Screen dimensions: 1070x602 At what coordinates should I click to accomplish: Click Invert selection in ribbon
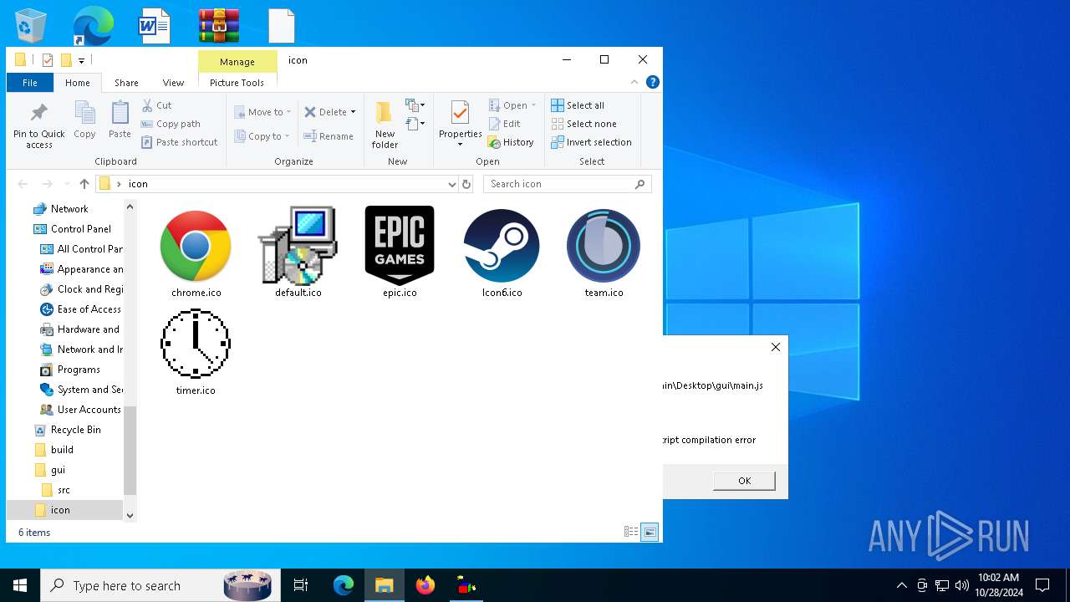(591, 142)
